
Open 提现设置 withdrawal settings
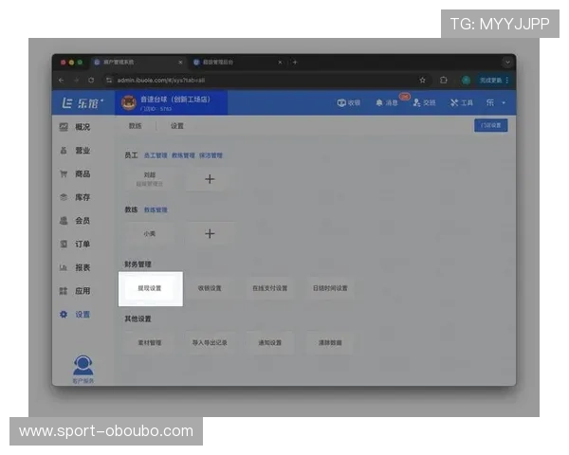pos(151,289)
